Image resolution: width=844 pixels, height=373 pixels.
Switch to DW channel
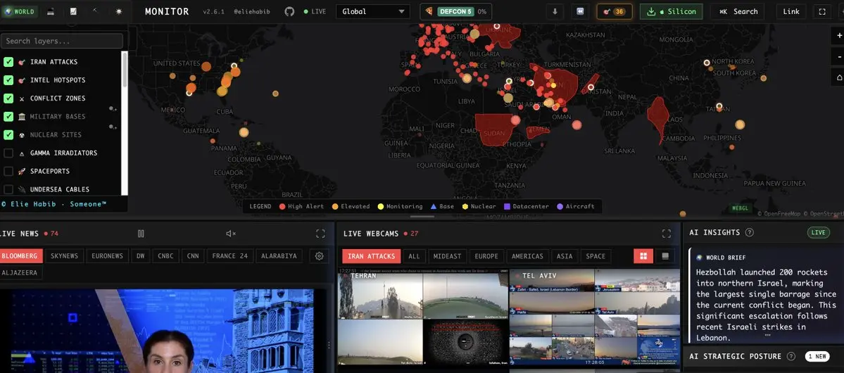(141, 256)
